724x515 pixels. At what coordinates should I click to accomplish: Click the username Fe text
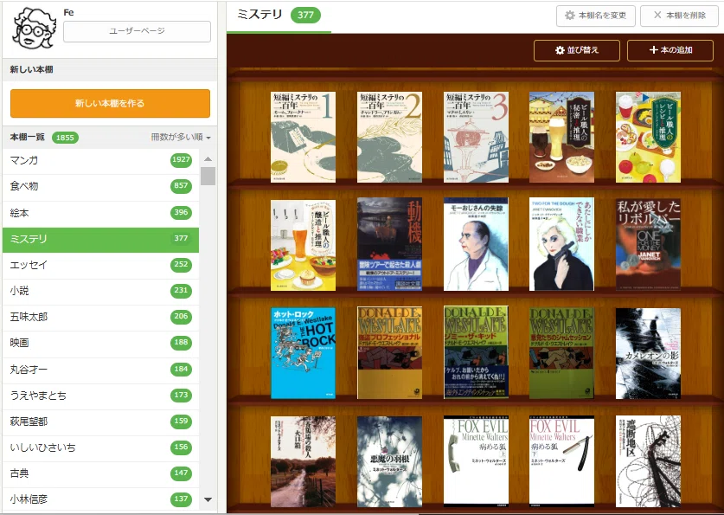[68, 12]
